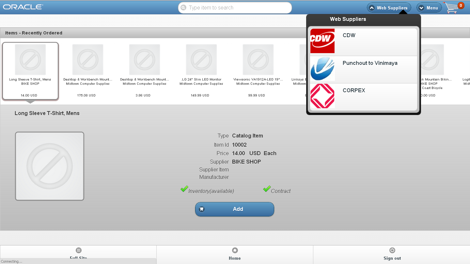Sign out from bottom bar
This screenshot has width=470, height=264.
pos(392,255)
